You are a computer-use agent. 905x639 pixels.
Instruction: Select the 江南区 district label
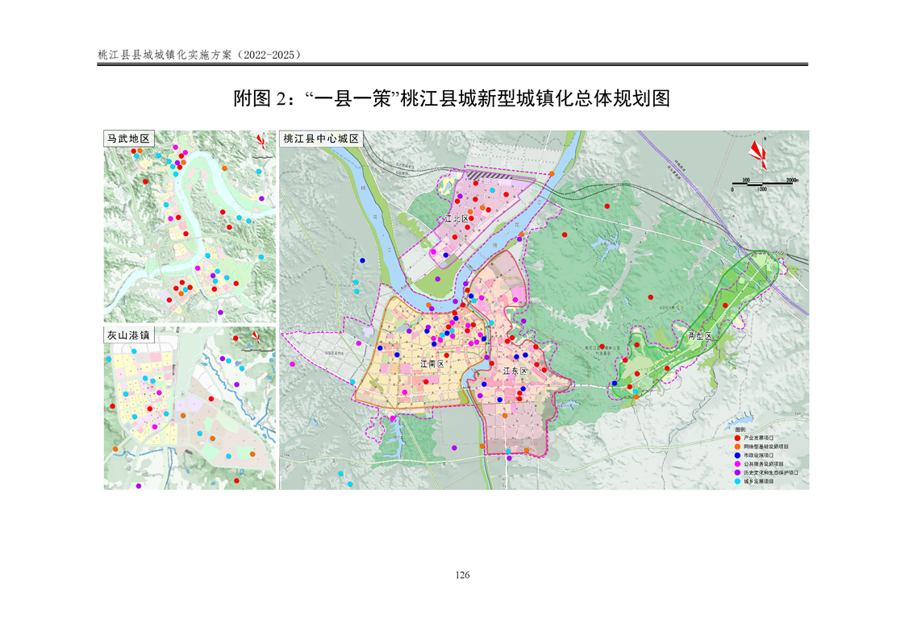[432, 364]
